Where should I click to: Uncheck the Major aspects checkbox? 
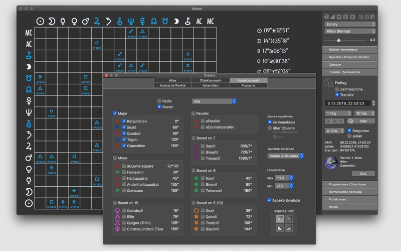115,113
